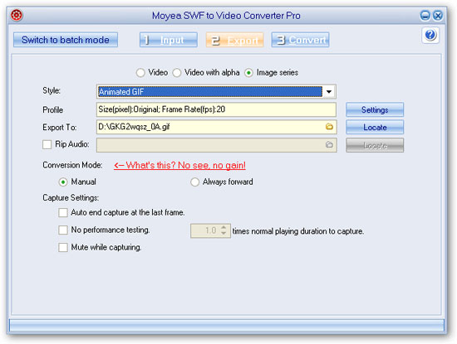Close the converter window

[437, 16]
